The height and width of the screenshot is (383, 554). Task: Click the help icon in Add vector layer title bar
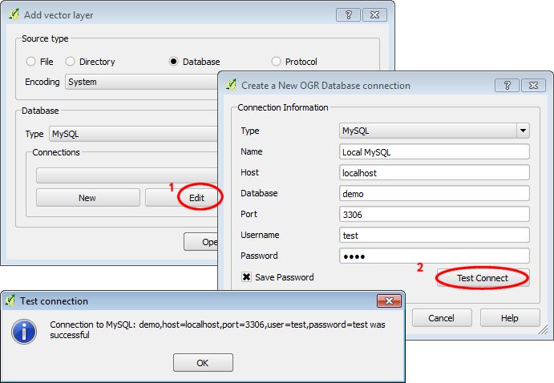pos(349,15)
